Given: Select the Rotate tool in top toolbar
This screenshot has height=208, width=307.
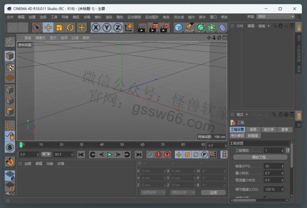Looking at the screenshot, I should [x=70, y=28].
